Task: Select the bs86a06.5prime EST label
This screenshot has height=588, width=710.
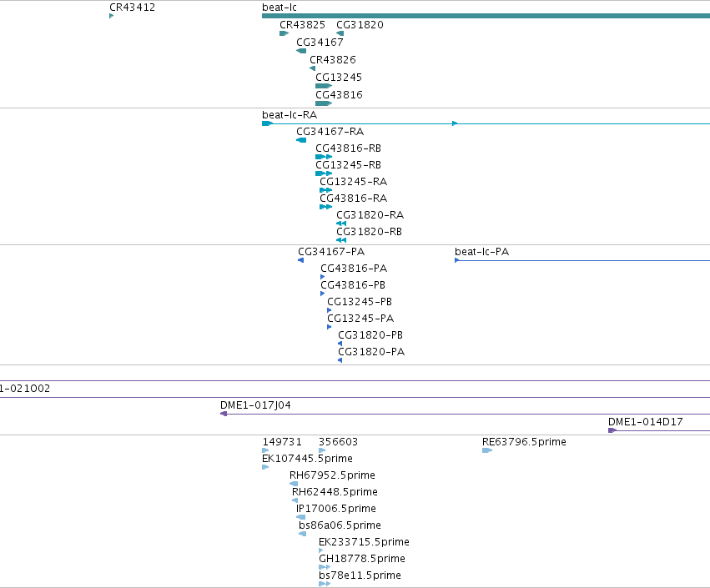Action: [340, 525]
